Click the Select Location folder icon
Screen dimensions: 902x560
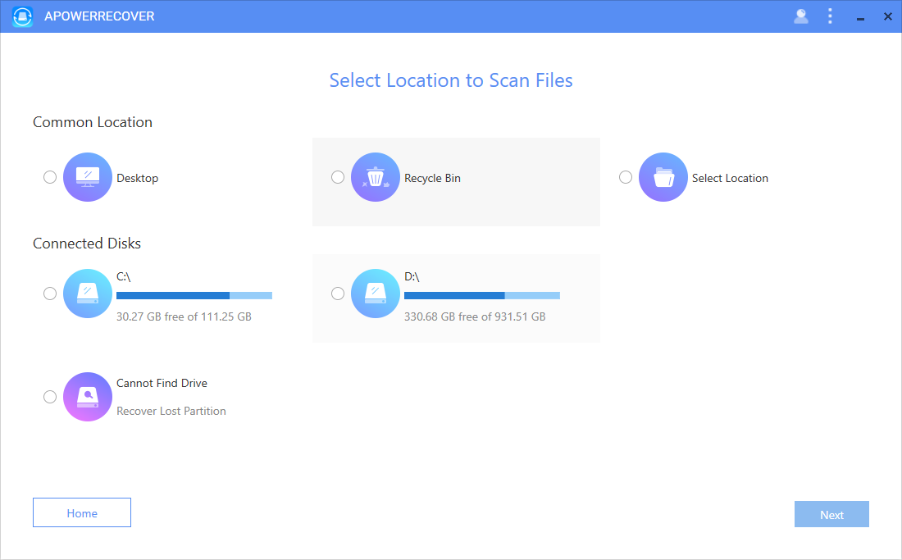(x=663, y=177)
